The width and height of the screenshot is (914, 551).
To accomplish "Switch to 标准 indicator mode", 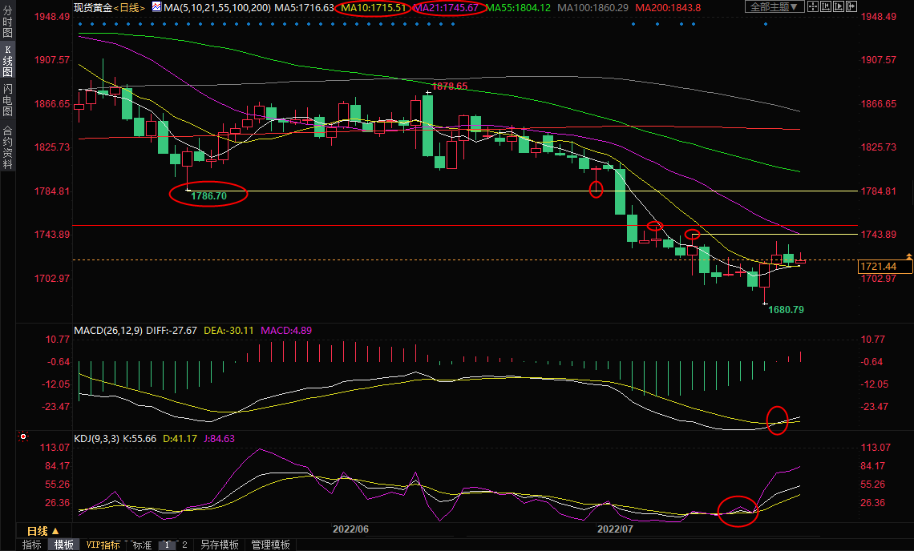I will pyautogui.click(x=142, y=545).
